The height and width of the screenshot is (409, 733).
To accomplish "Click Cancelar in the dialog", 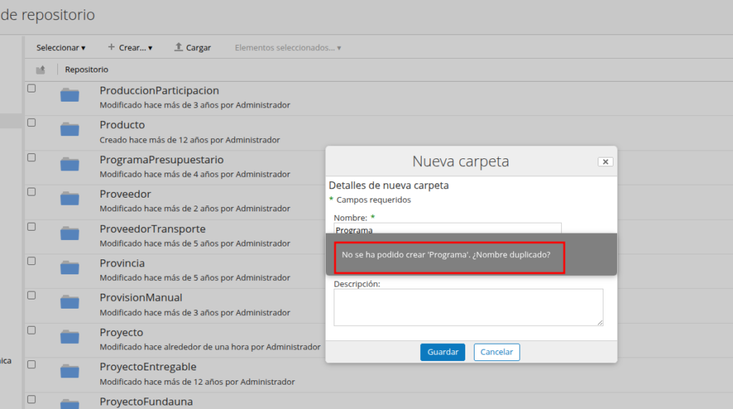I will click(x=497, y=352).
